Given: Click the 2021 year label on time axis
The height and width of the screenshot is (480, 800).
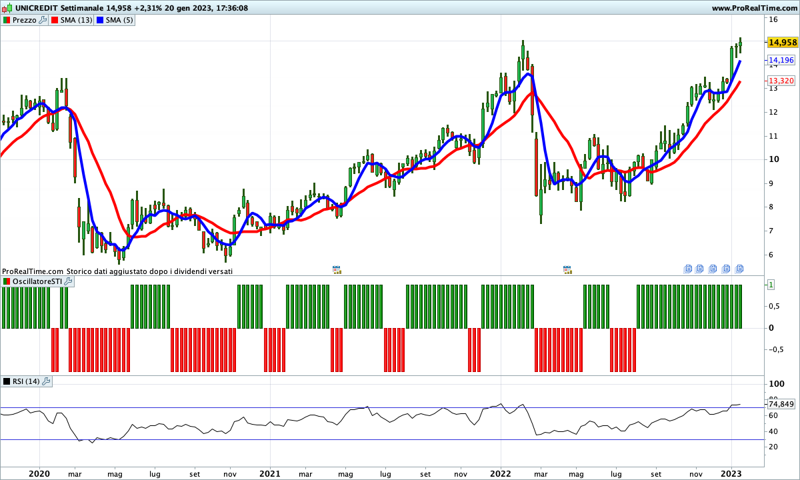Looking at the screenshot, I should (269, 473).
